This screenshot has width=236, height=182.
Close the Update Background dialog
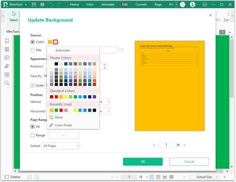[211, 15]
